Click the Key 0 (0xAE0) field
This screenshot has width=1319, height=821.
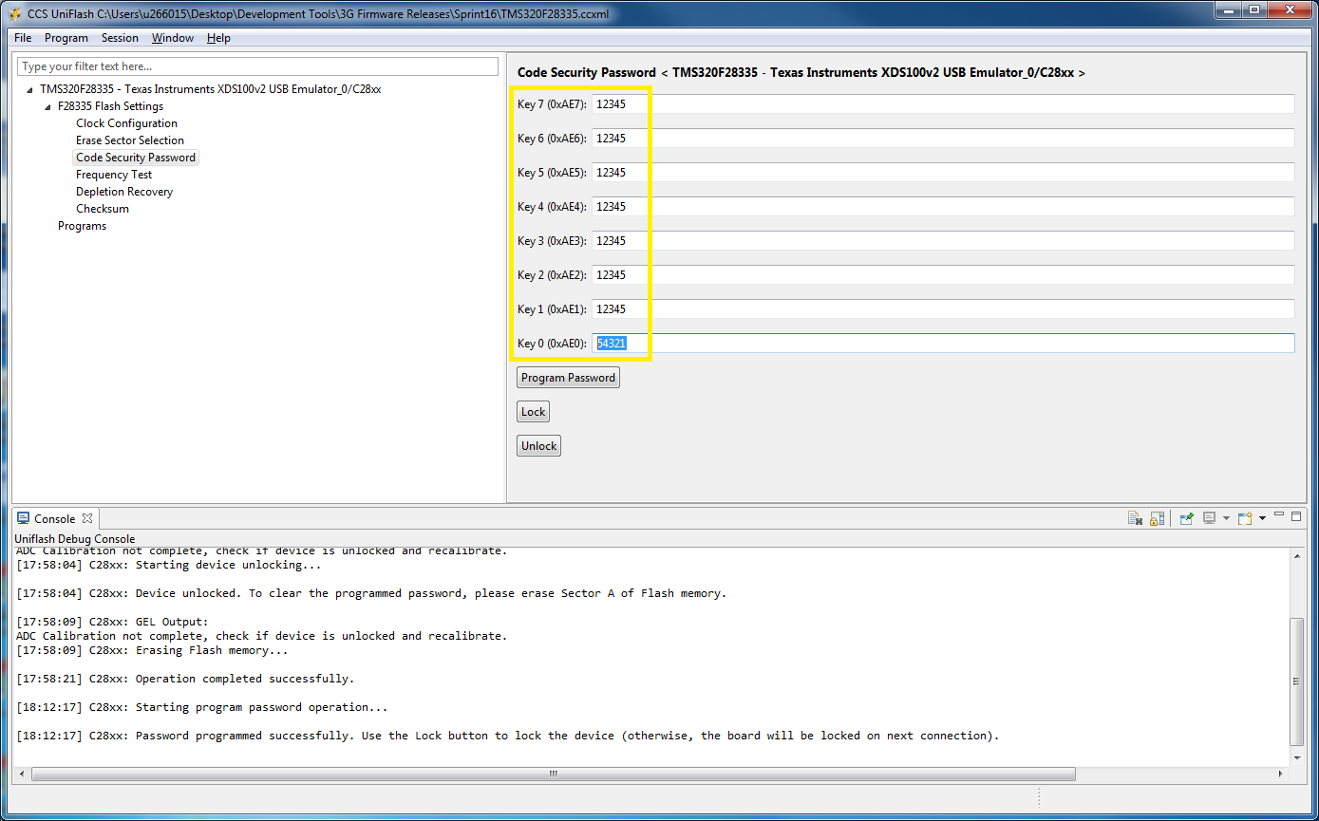pyautogui.click(x=943, y=344)
